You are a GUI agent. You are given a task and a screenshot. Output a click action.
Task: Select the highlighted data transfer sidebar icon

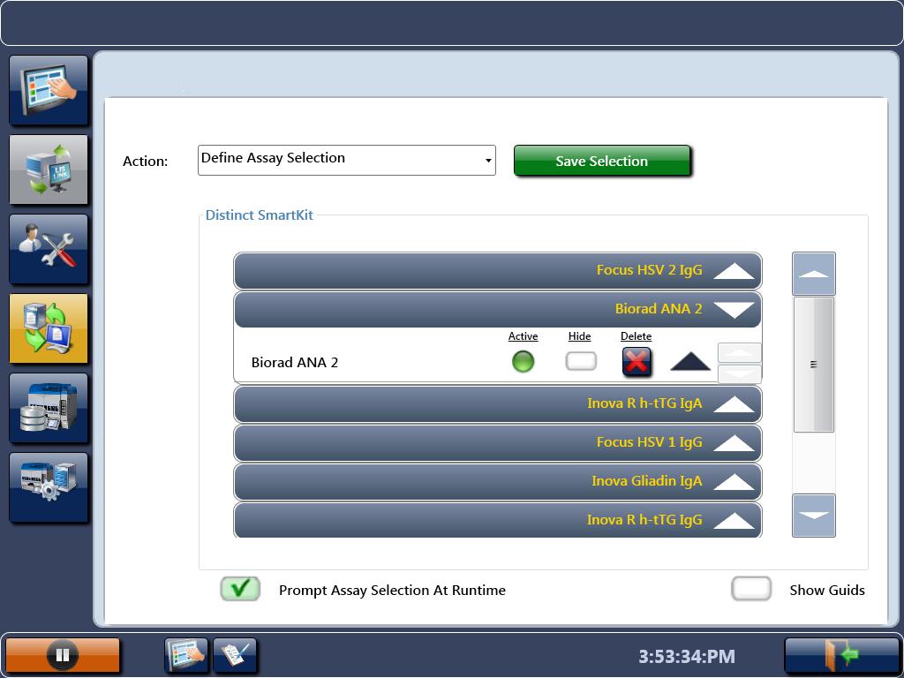coord(49,328)
